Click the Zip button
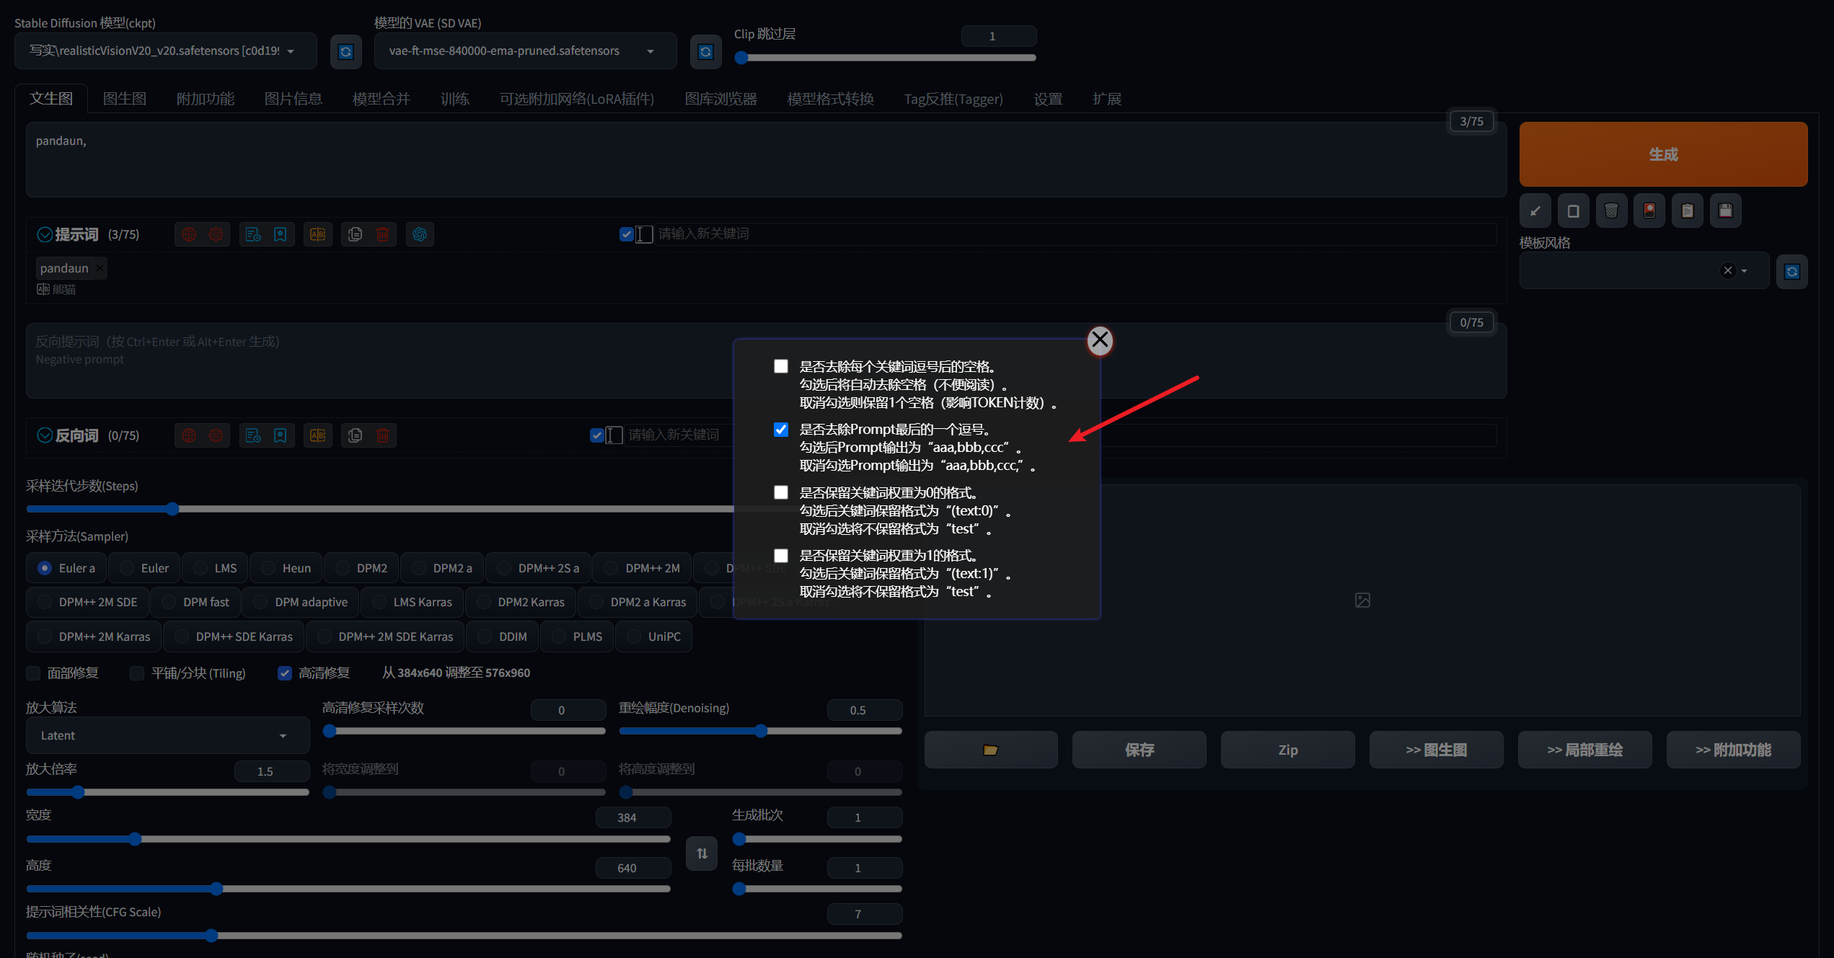The width and height of the screenshot is (1834, 958). pos(1287,750)
